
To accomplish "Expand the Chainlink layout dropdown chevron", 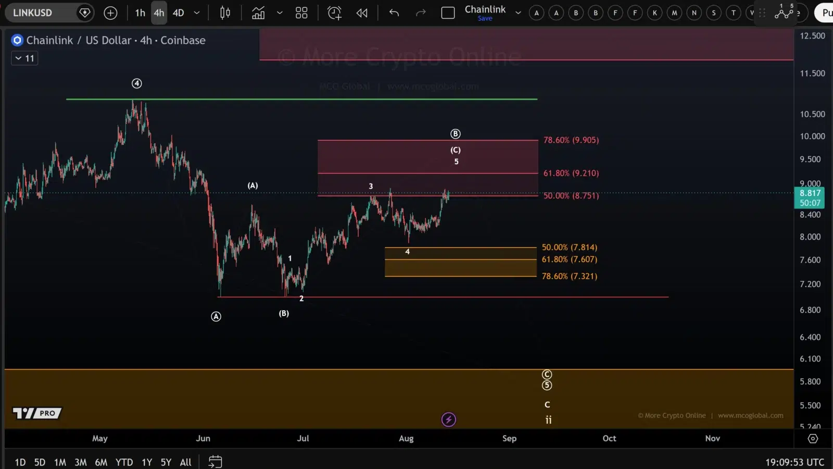I will 518,13.
